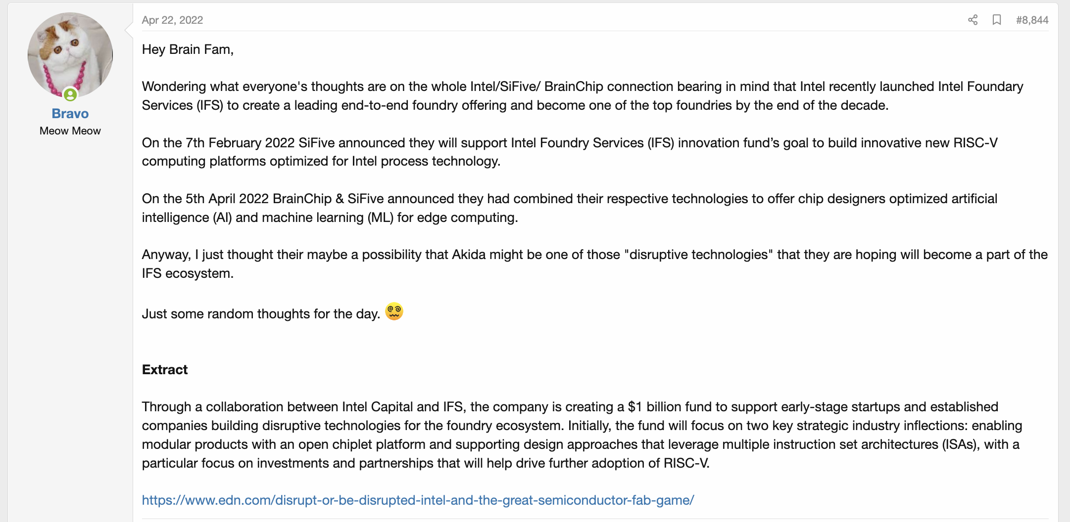Click the dizzy face emoji

click(394, 311)
